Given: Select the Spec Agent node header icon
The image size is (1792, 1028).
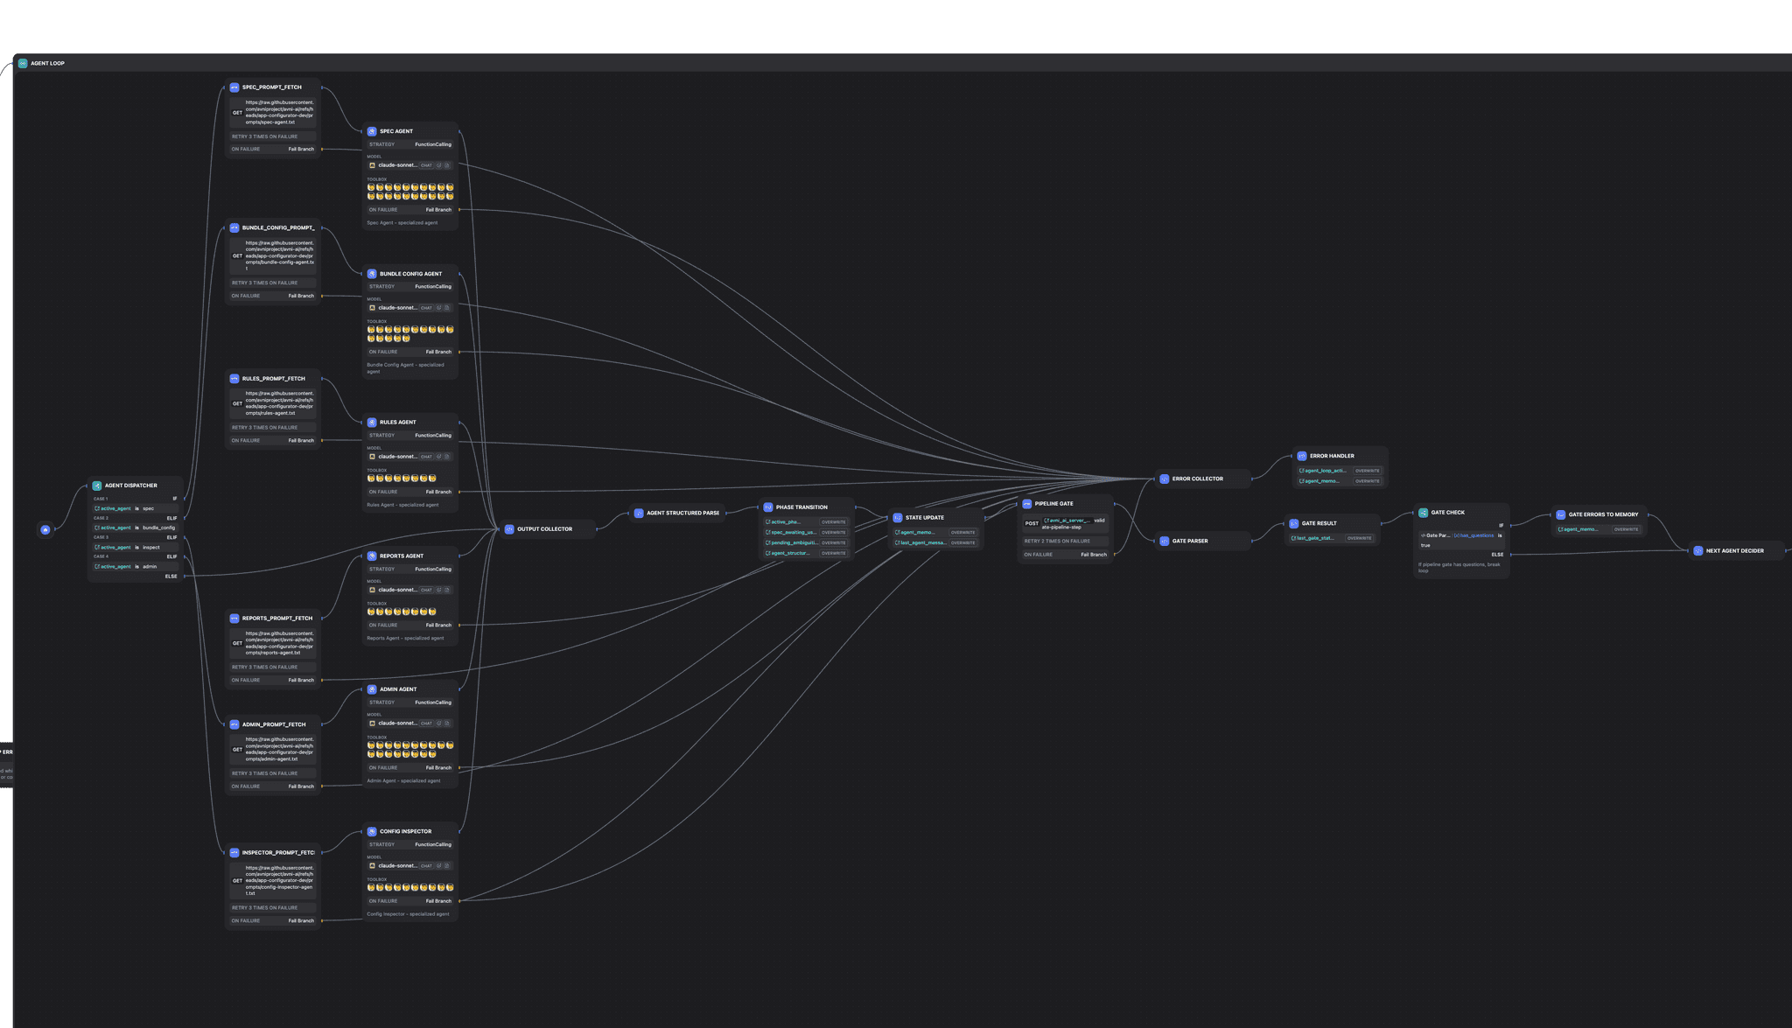Looking at the screenshot, I should 373,131.
